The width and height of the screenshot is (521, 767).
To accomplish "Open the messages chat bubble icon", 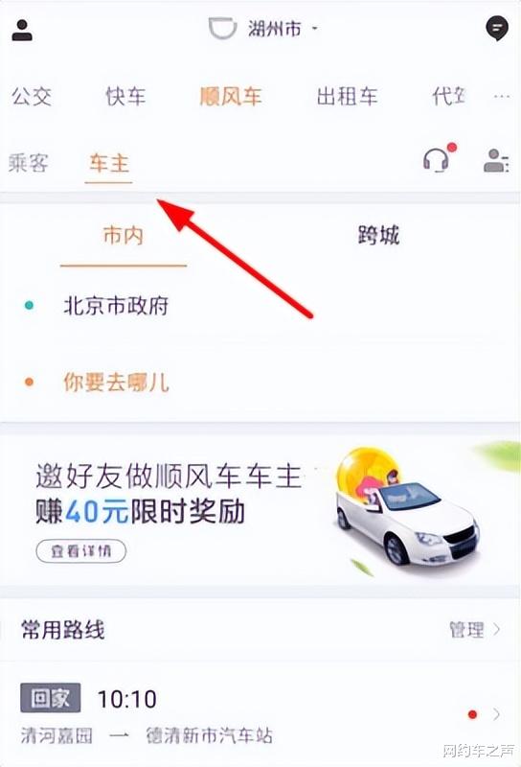I will (497, 29).
